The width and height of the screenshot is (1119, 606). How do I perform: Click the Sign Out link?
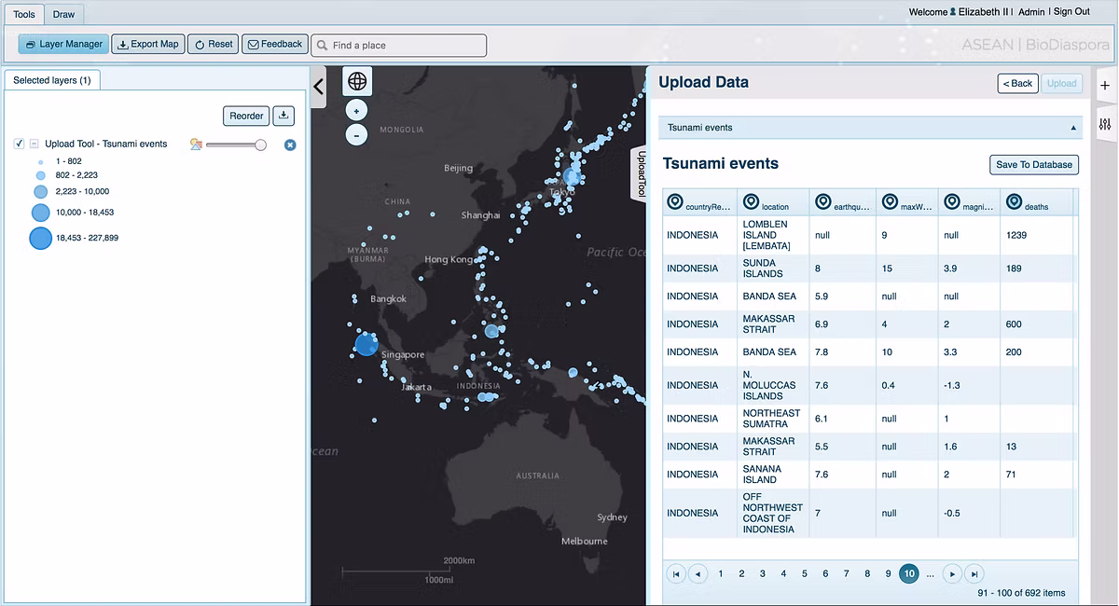[1071, 11]
